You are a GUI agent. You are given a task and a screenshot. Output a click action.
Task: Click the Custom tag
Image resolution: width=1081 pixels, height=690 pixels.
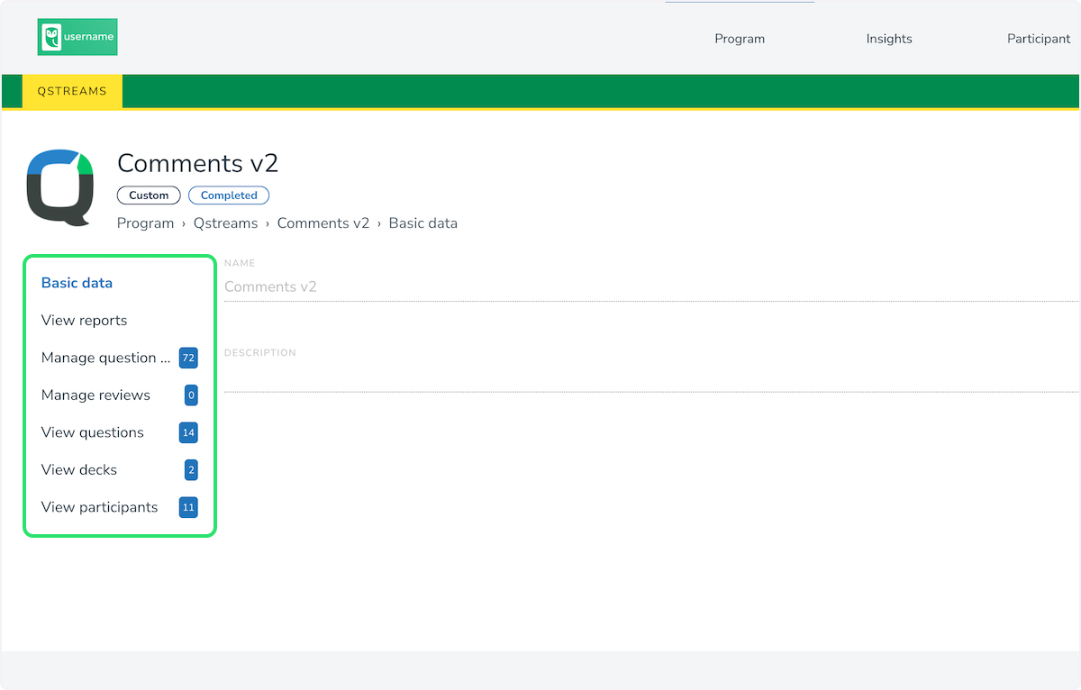(149, 195)
